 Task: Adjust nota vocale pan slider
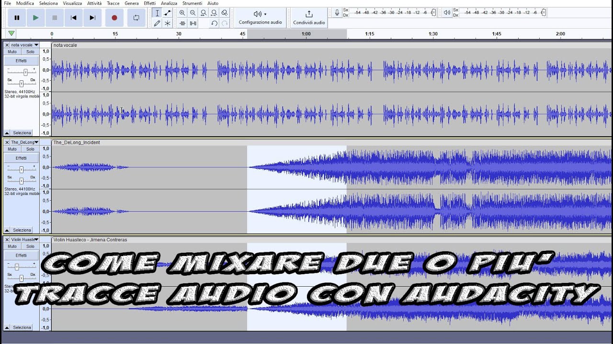click(x=21, y=83)
